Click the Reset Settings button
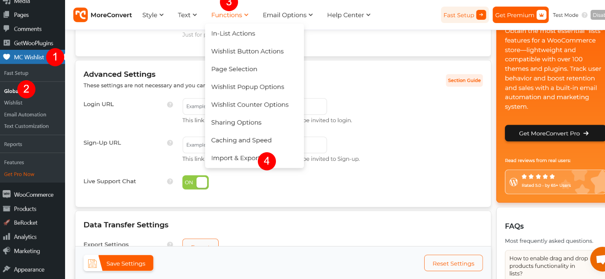605x279 pixels. (453, 263)
